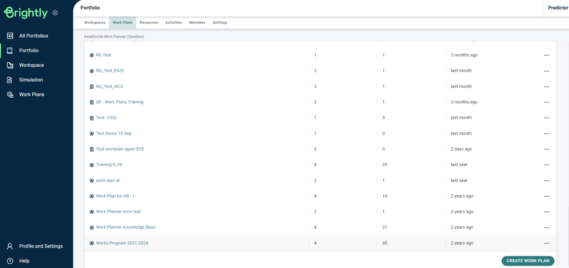This screenshot has height=268, width=569.
Task: Click the Brightly logo
Action: [x=26, y=13]
